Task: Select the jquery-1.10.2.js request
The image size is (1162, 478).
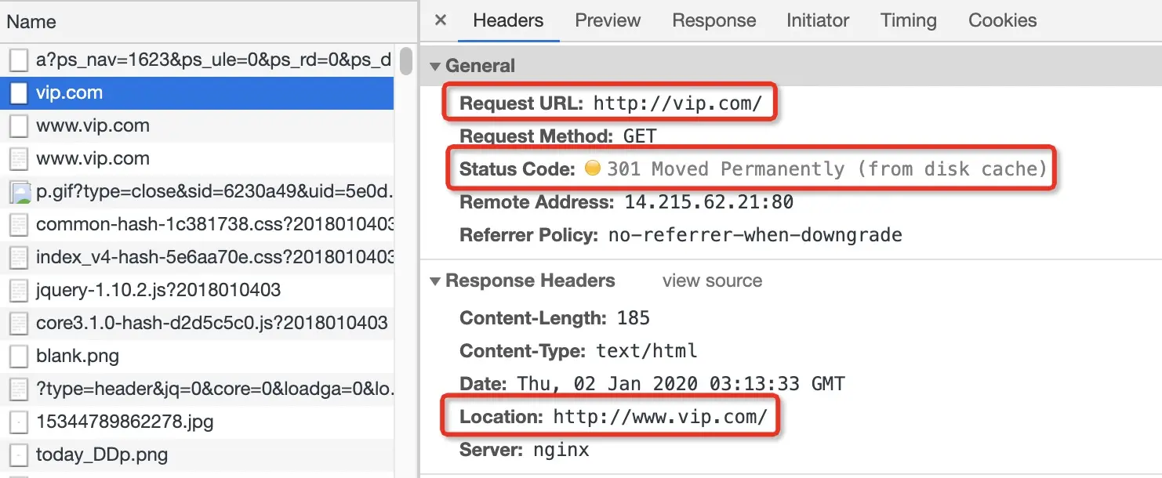Action: pyautogui.click(x=197, y=290)
